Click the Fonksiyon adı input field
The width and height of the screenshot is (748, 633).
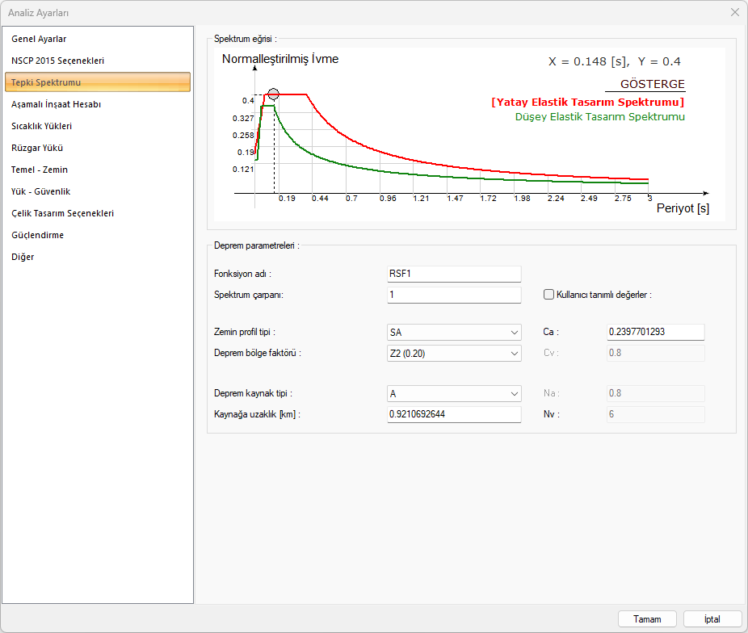tap(454, 274)
